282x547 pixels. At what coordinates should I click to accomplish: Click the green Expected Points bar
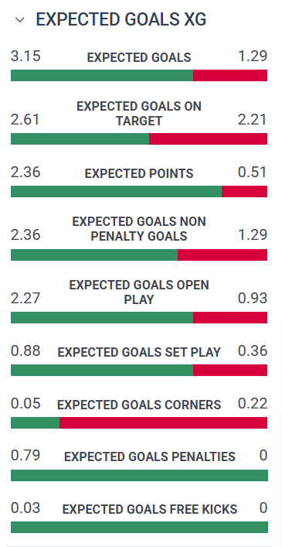point(117,192)
